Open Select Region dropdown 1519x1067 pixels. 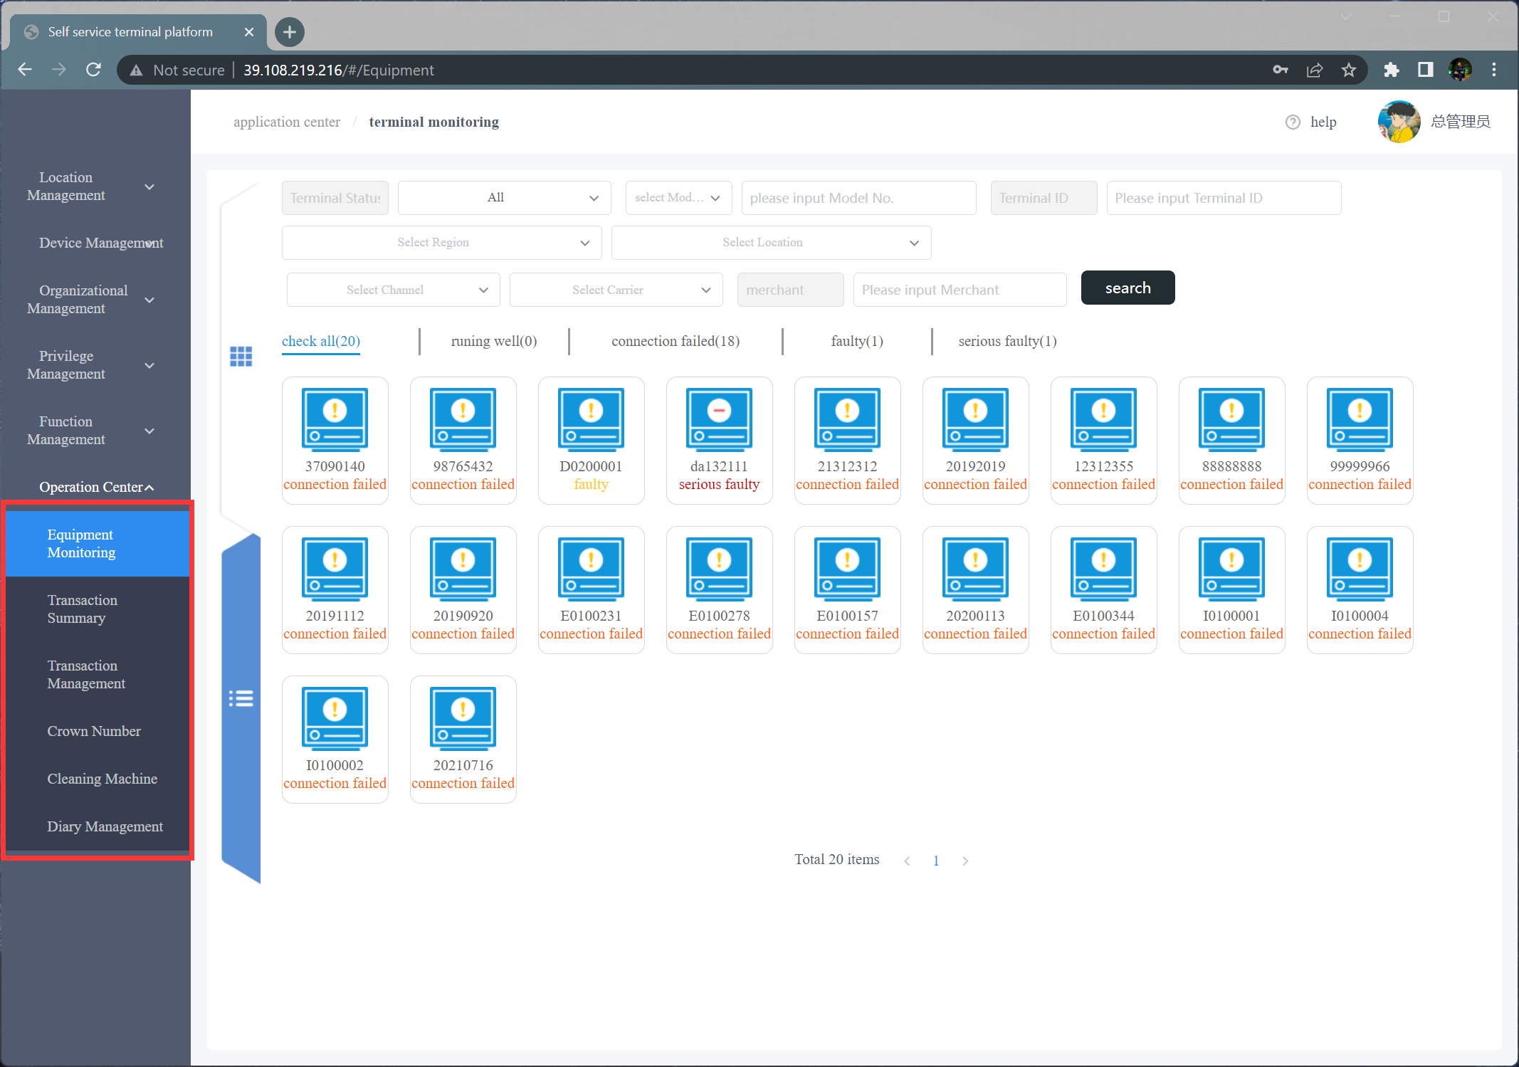441,243
